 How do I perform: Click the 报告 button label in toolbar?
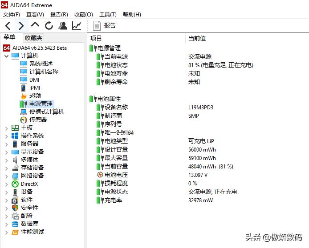click(x=110, y=25)
